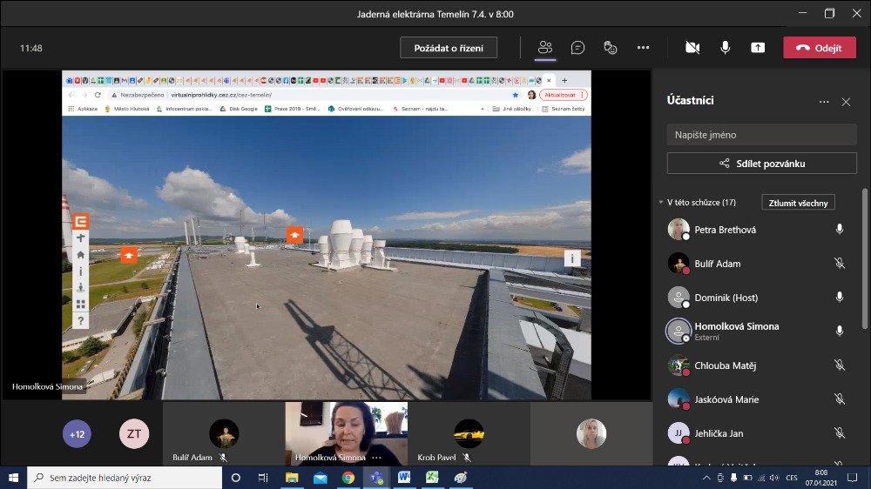The height and width of the screenshot is (489, 871).
Task: Toggle your microphone mute
Action: pos(725,48)
